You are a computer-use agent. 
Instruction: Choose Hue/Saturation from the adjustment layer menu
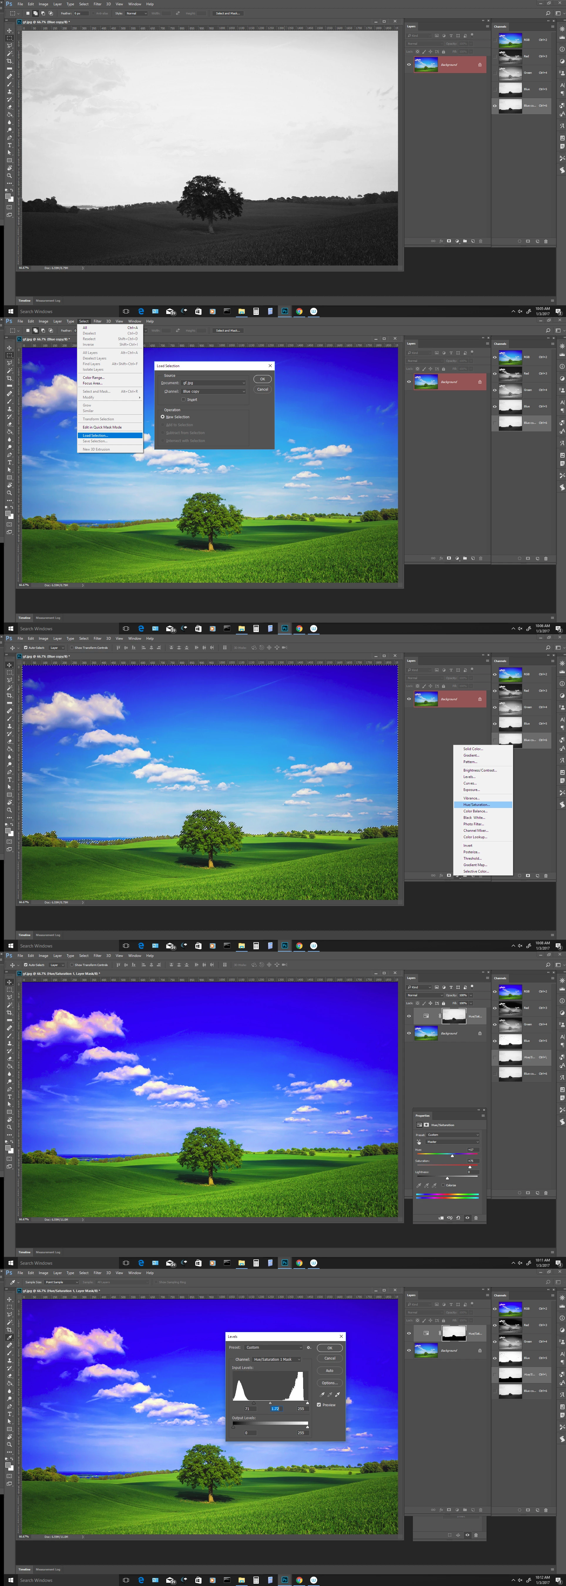click(477, 804)
